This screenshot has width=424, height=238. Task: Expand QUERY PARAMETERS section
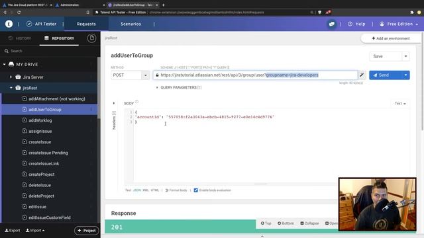[157, 87]
